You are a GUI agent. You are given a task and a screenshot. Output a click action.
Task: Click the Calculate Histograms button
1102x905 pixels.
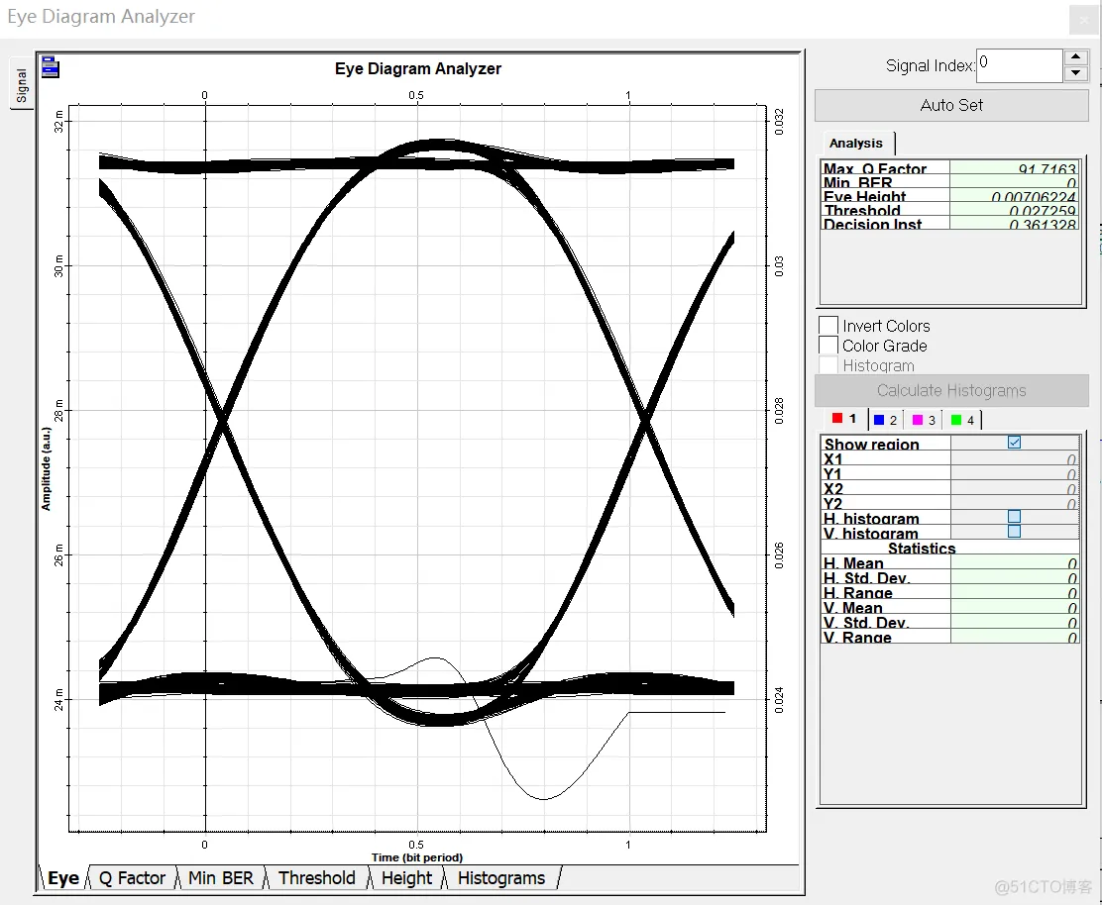[x=951, y=390]
